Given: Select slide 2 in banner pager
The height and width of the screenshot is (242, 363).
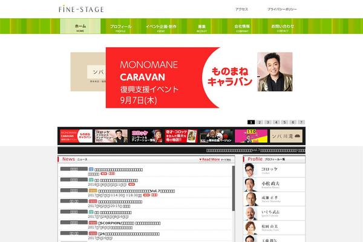Looking at the screenshot, I should pyautogui.click(x=260, y=122).
